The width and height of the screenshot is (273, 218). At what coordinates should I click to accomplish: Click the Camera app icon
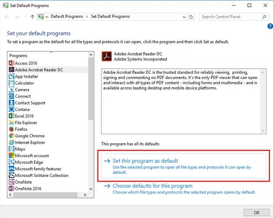click(x=11, y=89)
